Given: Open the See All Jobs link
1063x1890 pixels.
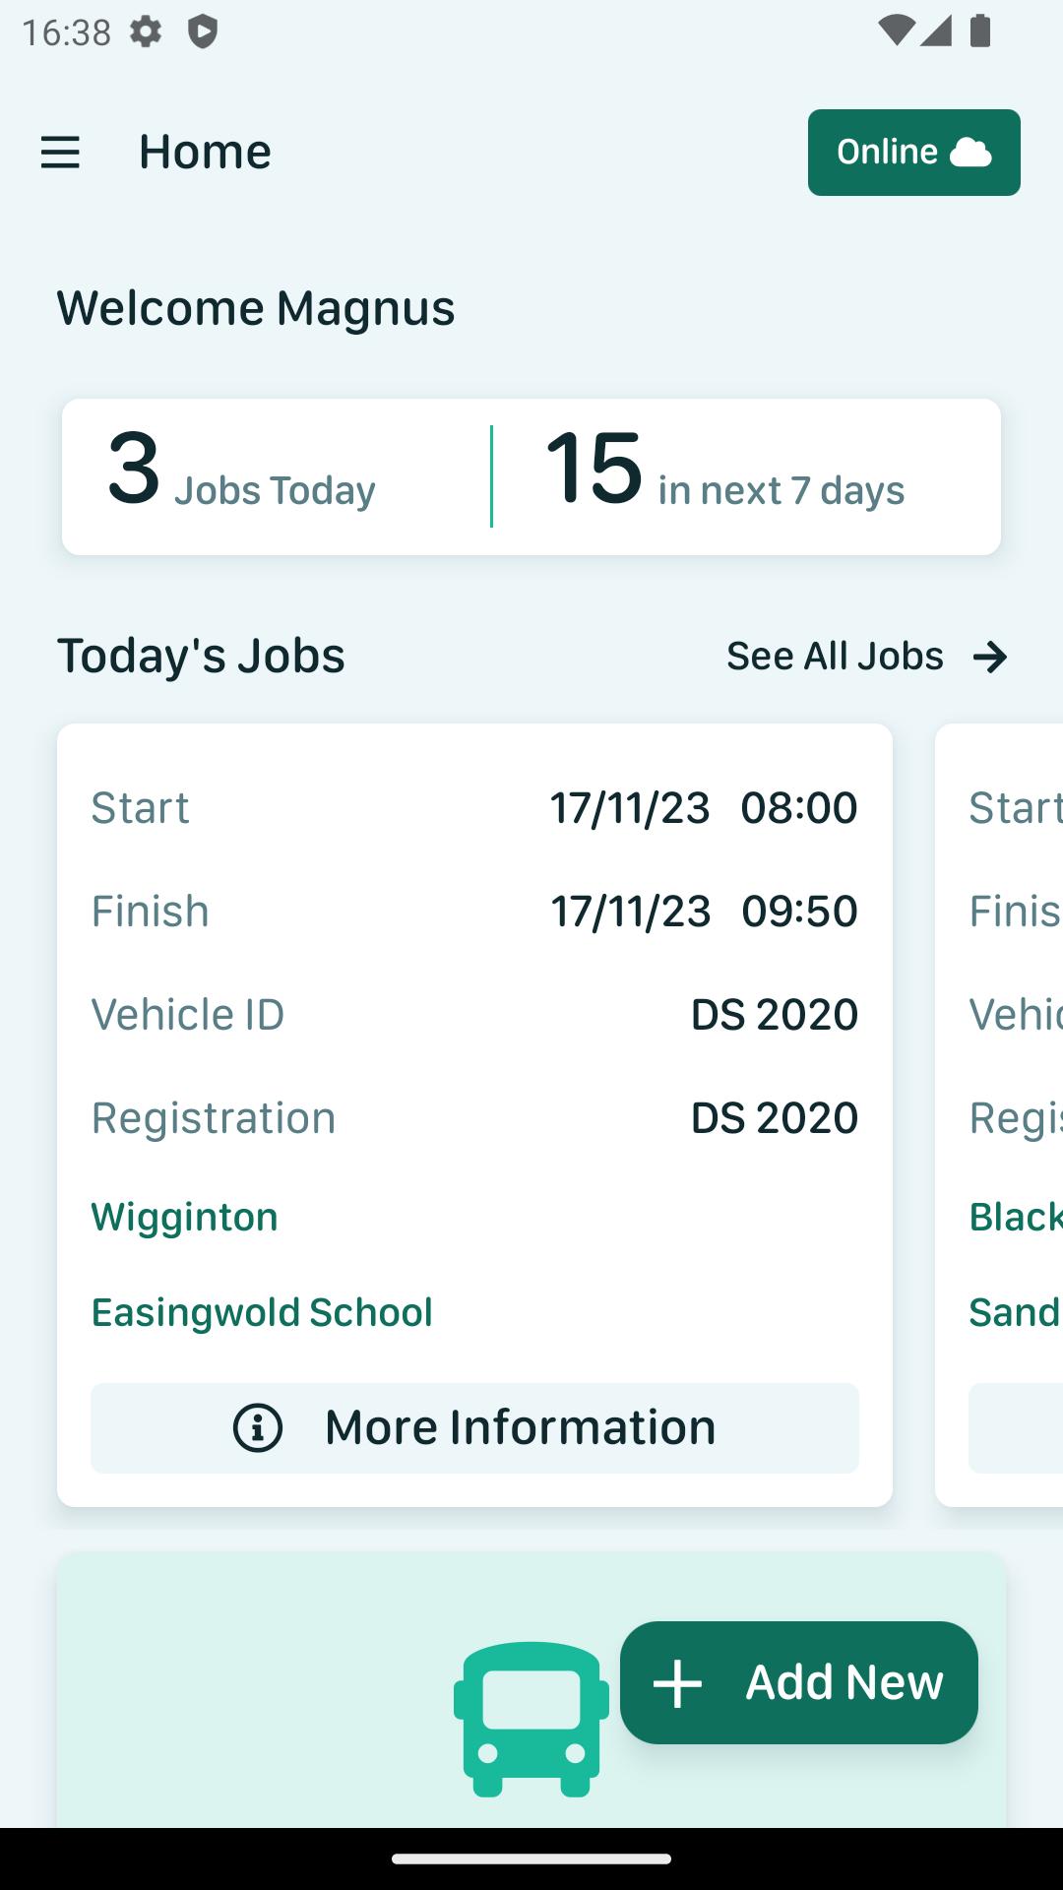Looking at the screenshot, I should click(835, 657).
